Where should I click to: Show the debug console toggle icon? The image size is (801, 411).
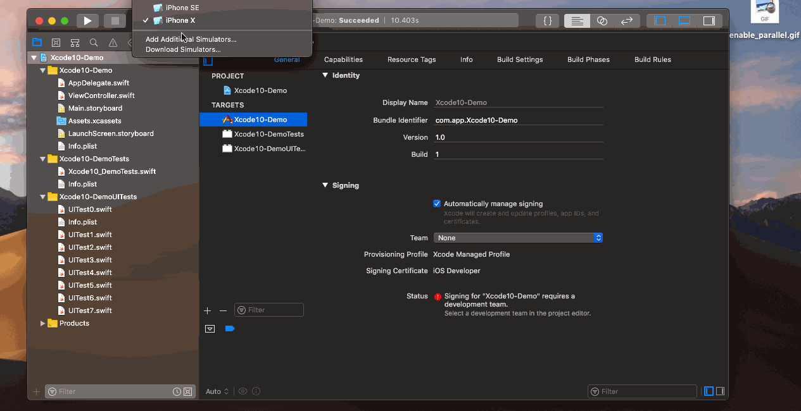210,329
